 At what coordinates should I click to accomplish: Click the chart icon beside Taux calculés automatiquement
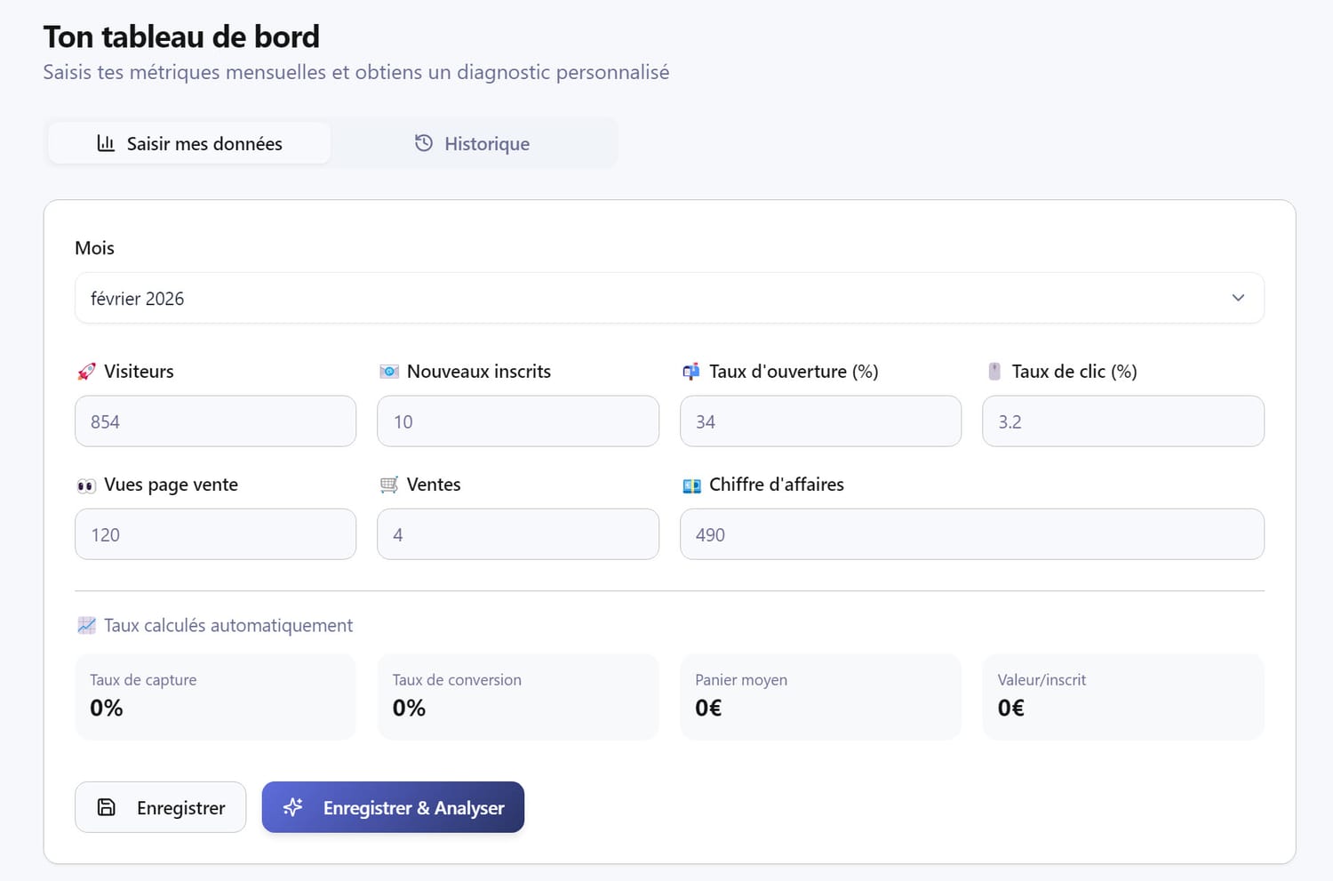coord(86,626)
